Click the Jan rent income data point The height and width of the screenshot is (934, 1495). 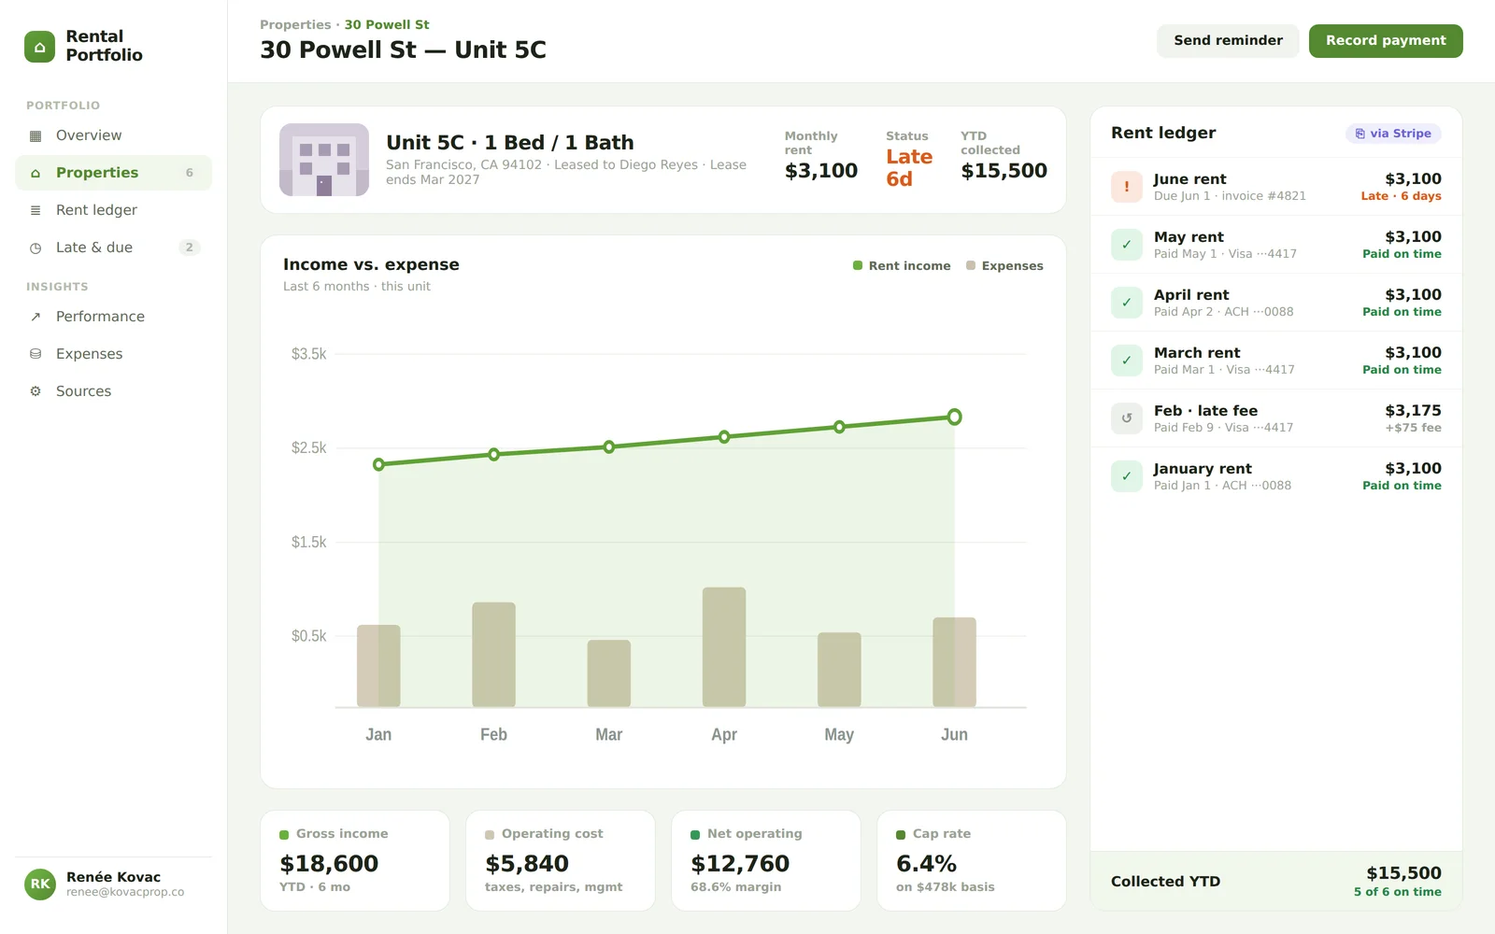tap(378, 464)
